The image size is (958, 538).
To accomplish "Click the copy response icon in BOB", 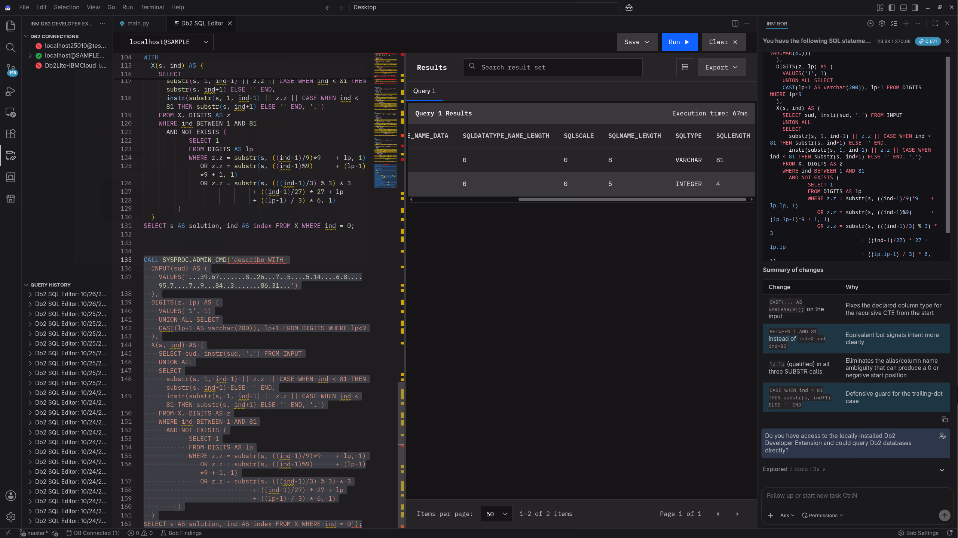I will click(944, 420).
